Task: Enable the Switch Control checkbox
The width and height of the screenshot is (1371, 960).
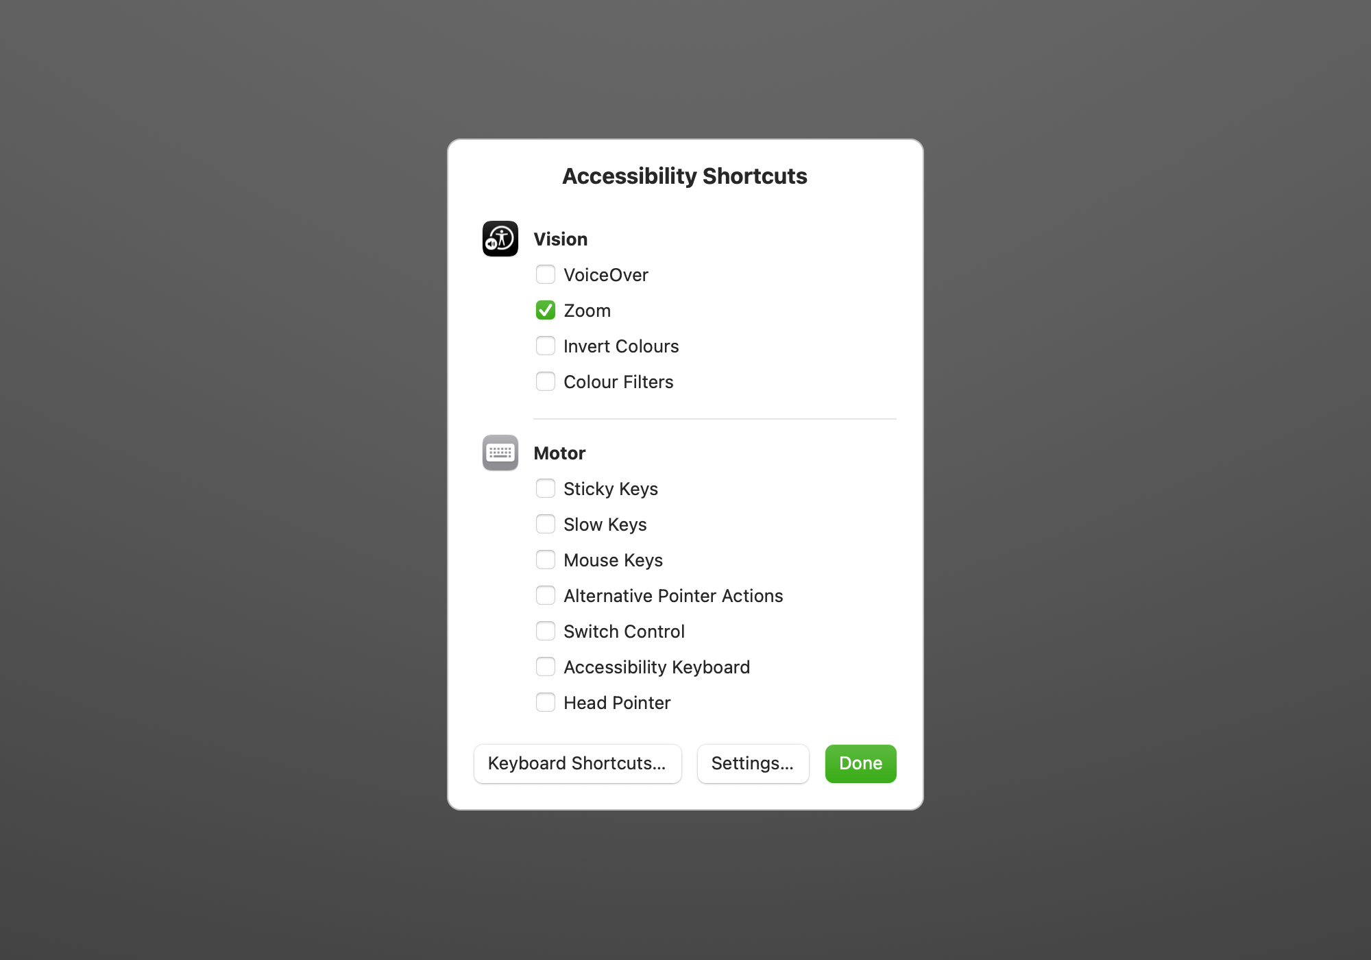Action: click(x=546, y=631)
